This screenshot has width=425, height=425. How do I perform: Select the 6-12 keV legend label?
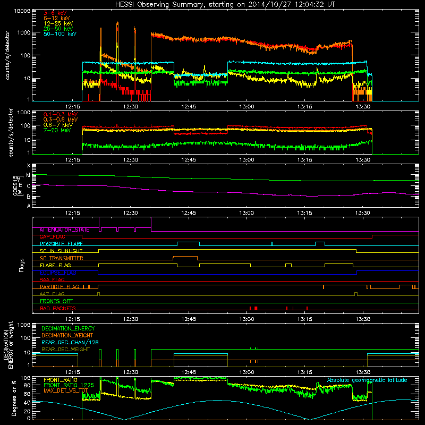(x=56, y=18)
